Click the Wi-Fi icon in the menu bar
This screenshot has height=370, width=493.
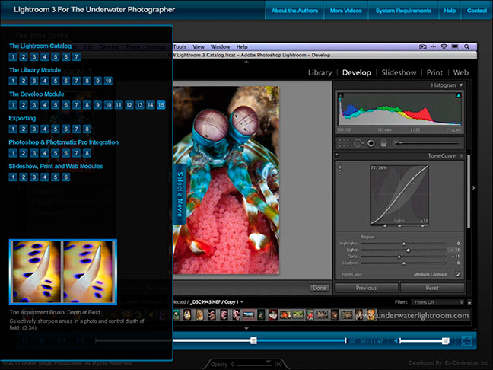click(x=444, y=46)
